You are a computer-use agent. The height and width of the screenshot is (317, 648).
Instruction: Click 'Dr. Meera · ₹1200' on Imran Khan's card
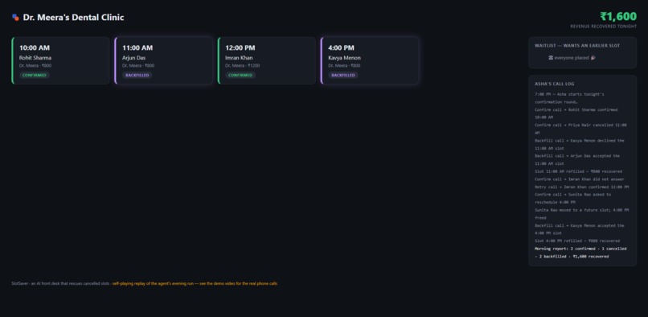[243, 66]
